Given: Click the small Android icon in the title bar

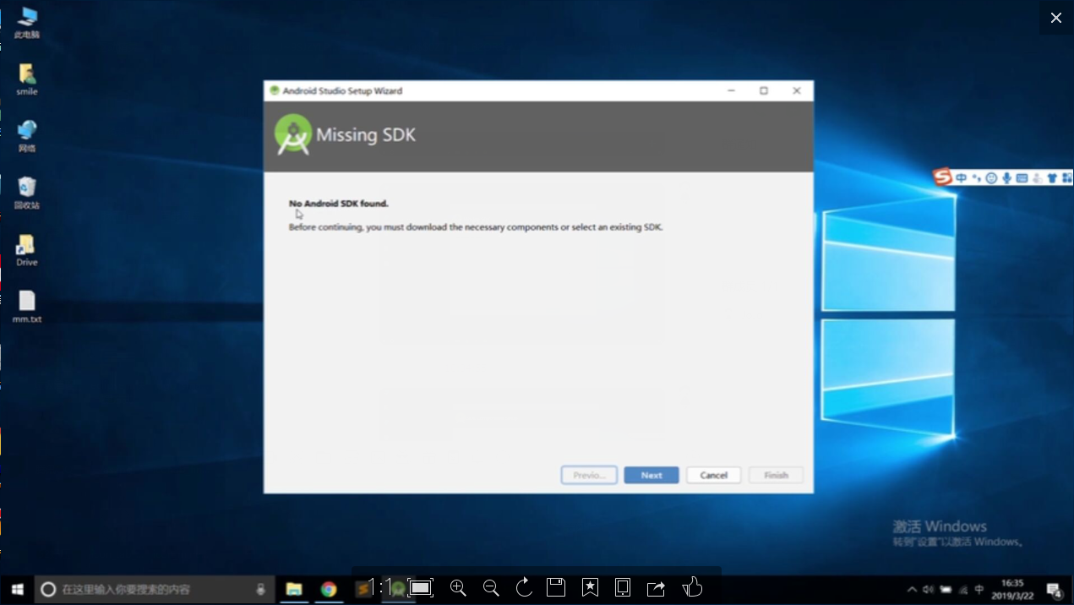Looking at the screenshot, I should point(274,90).
